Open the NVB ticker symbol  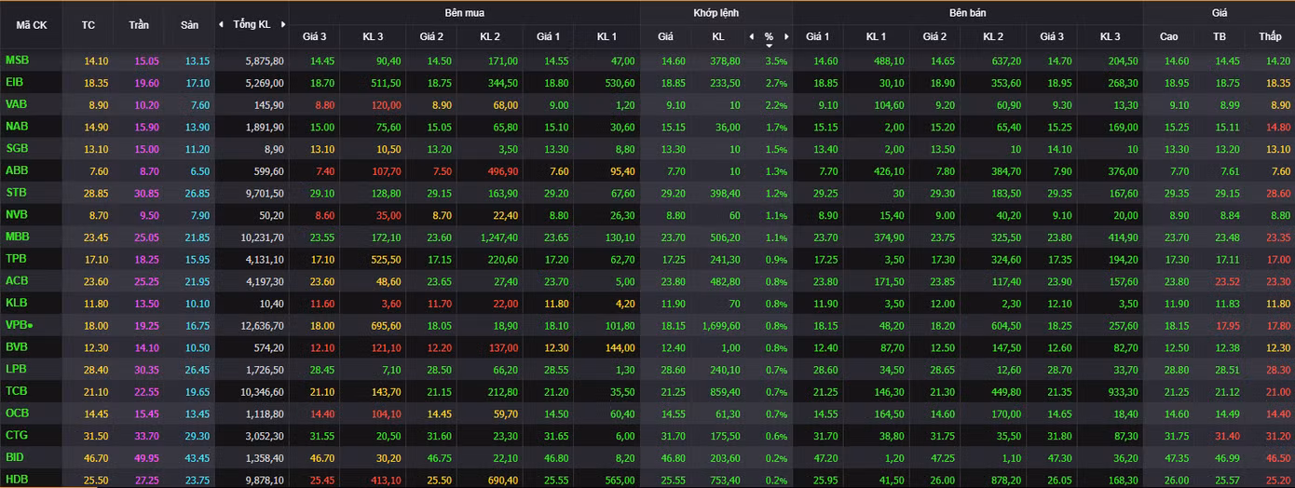[x=16, y=214]
